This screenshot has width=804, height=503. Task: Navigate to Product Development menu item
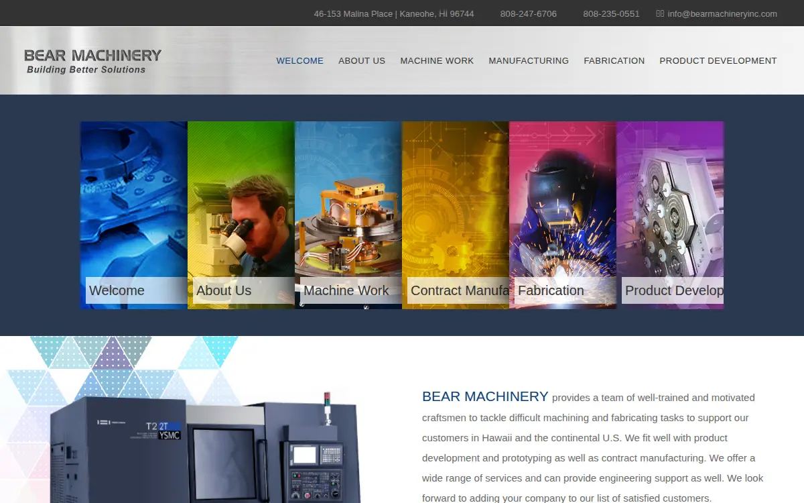pyautogui.click(x=718, y=60)
